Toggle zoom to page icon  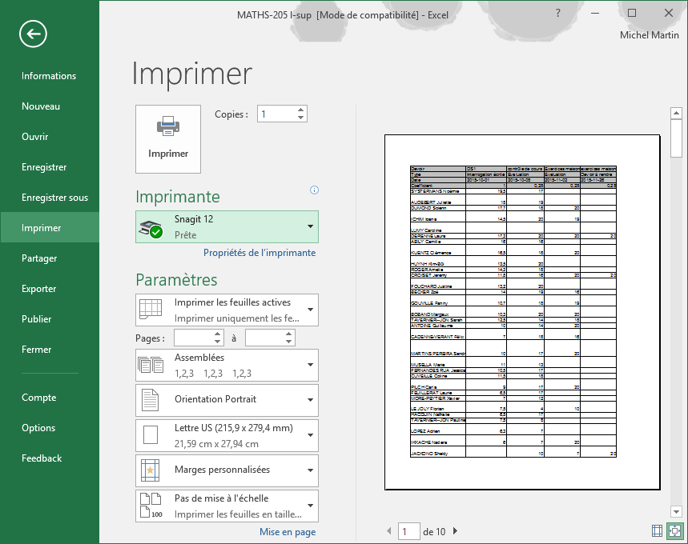(x=674, y=530)
